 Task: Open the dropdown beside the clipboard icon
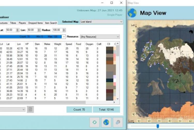coord(24,110)
